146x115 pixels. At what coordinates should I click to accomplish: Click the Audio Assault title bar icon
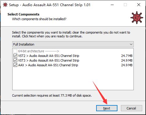5,5
